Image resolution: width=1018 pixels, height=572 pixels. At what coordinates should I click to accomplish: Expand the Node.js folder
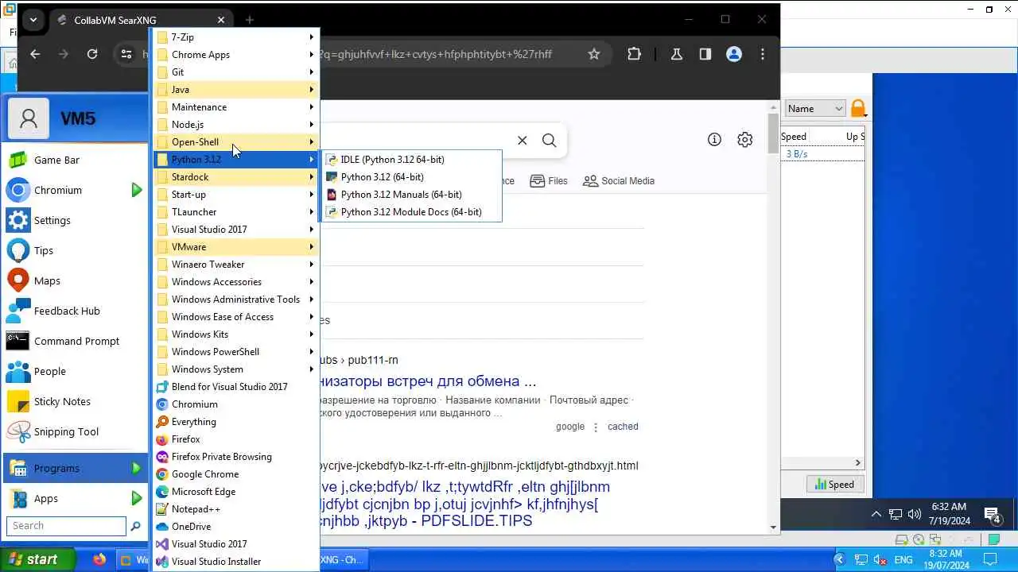(235, 125)
